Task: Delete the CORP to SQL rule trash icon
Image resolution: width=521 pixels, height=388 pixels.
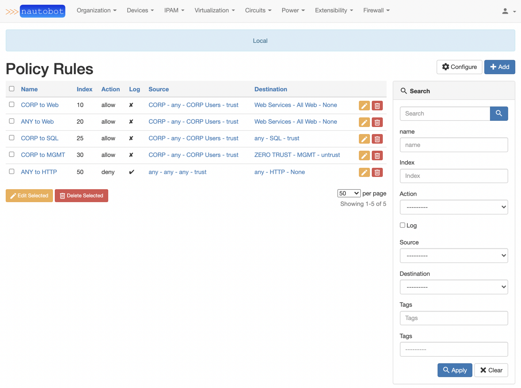Action: tap(377, 139)
